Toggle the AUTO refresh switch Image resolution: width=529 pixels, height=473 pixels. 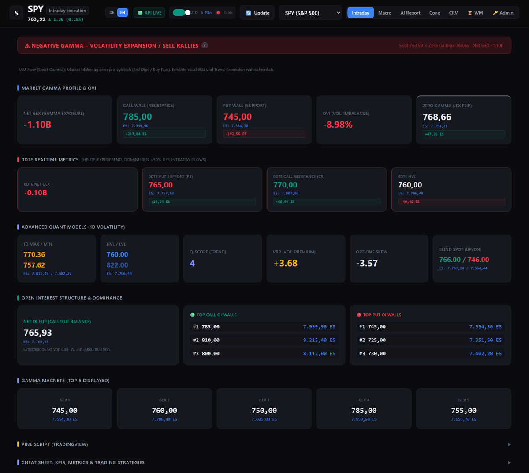pos(181,13)
